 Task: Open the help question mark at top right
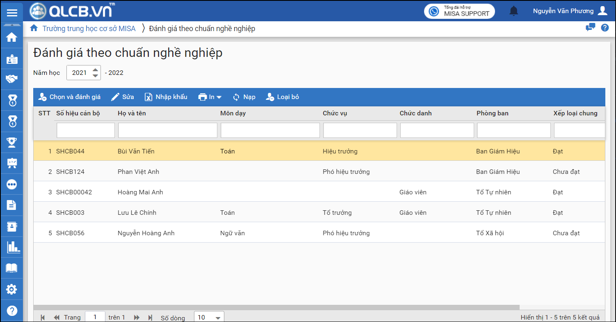point(605,28)
